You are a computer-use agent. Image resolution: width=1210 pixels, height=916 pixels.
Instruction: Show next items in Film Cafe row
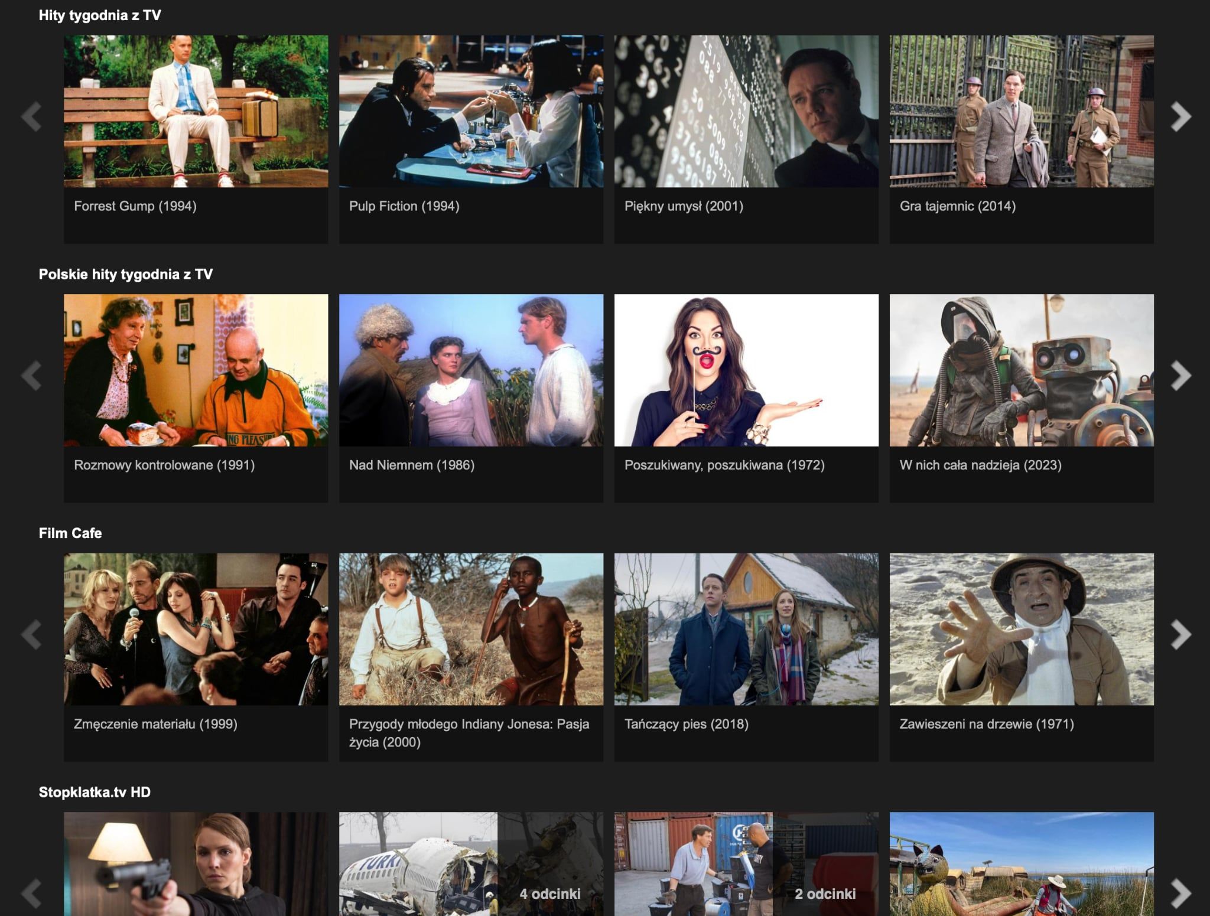pyautogui.click(x=1180, y=634)
